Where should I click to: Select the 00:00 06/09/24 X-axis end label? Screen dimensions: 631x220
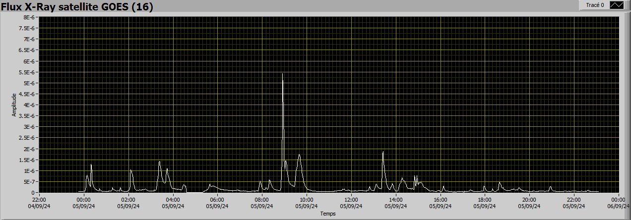(x=619, y=203)
